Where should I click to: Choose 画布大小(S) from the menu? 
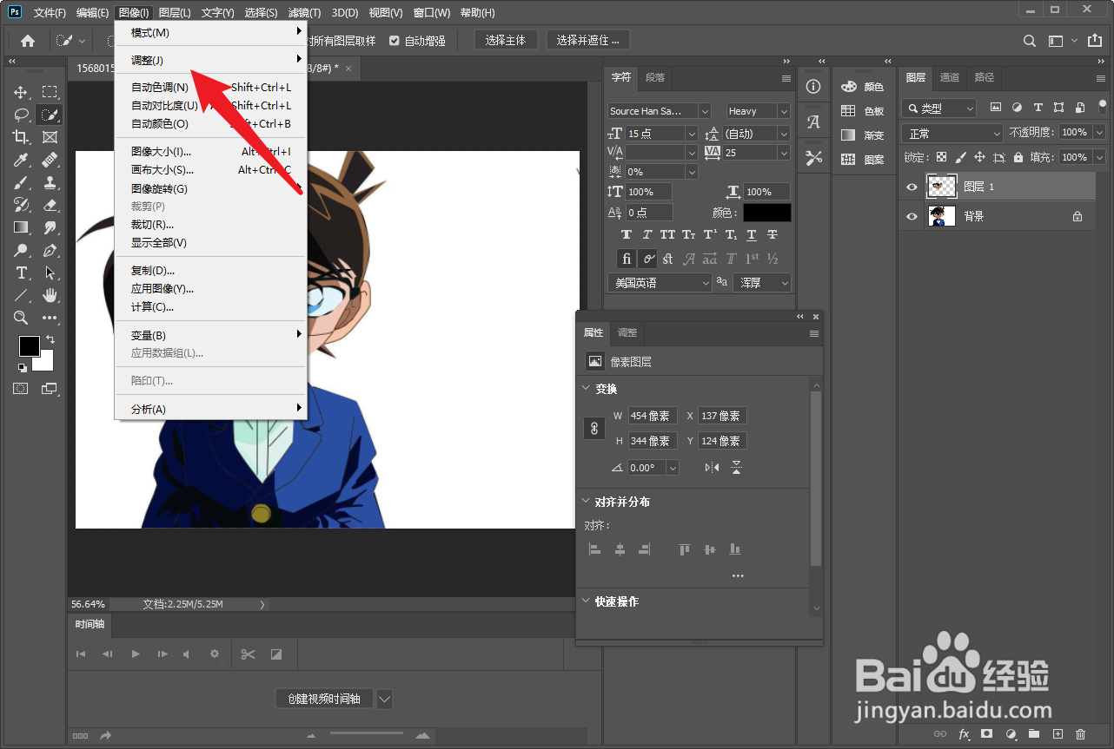coord(211,170)
